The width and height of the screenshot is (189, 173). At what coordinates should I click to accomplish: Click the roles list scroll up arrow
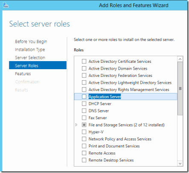click(x=180, y=59)
